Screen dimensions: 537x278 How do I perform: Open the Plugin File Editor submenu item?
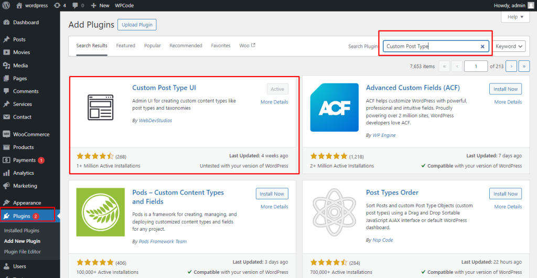click(x=22, y=252)
